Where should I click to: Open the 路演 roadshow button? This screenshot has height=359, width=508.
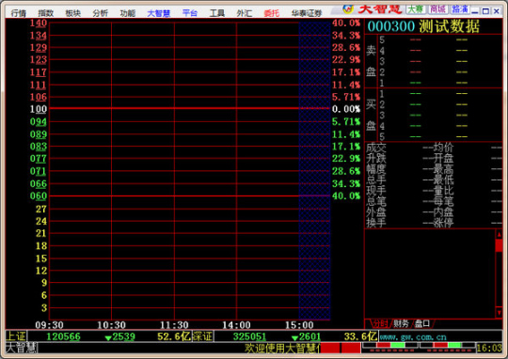(460, 9)
